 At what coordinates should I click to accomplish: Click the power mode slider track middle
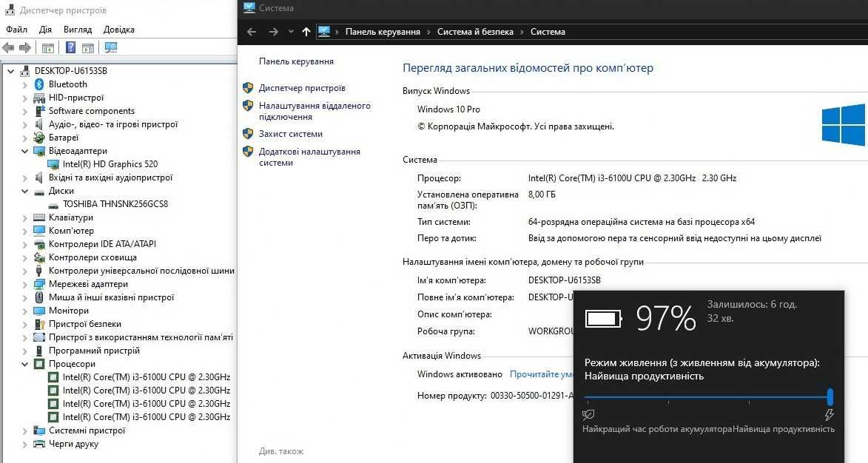(709, 396)
